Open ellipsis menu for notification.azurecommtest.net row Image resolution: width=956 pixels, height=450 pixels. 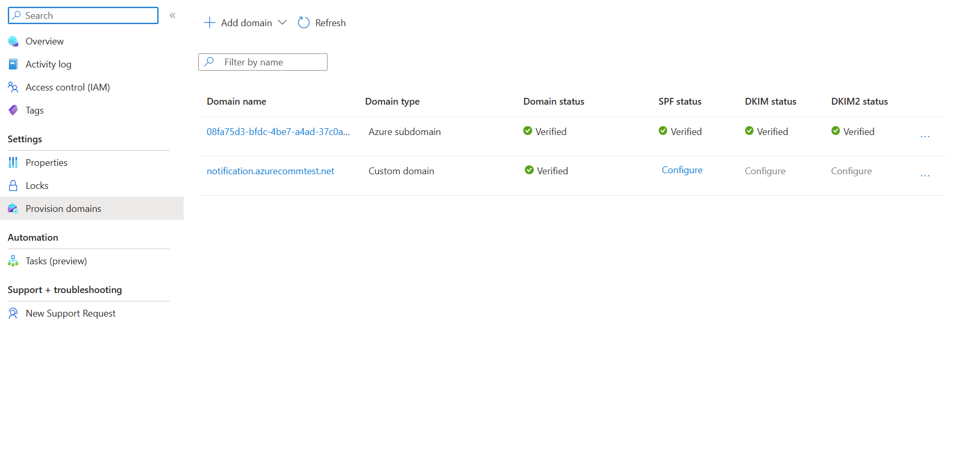[925, 176]
